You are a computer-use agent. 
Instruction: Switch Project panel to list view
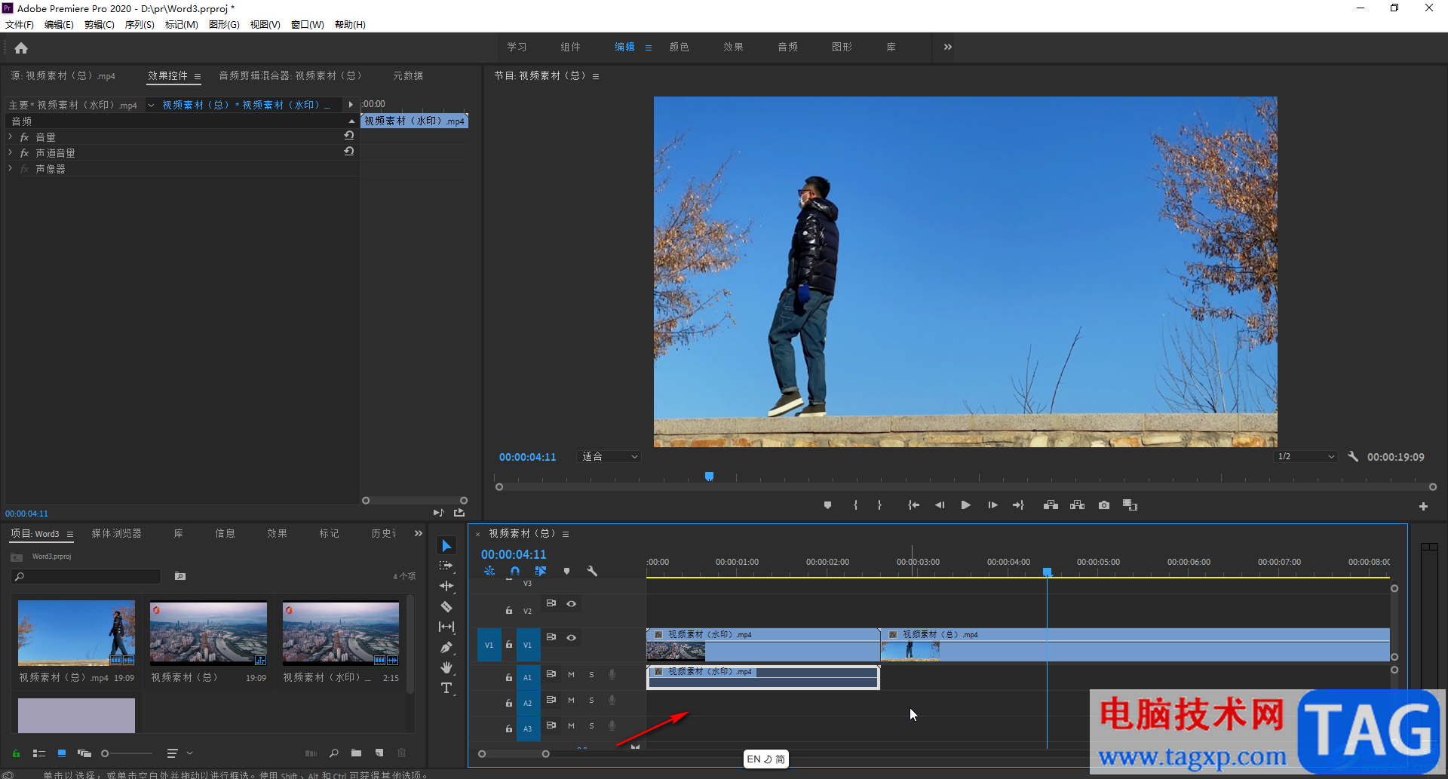pyautogui.click(x=39, y=753)
